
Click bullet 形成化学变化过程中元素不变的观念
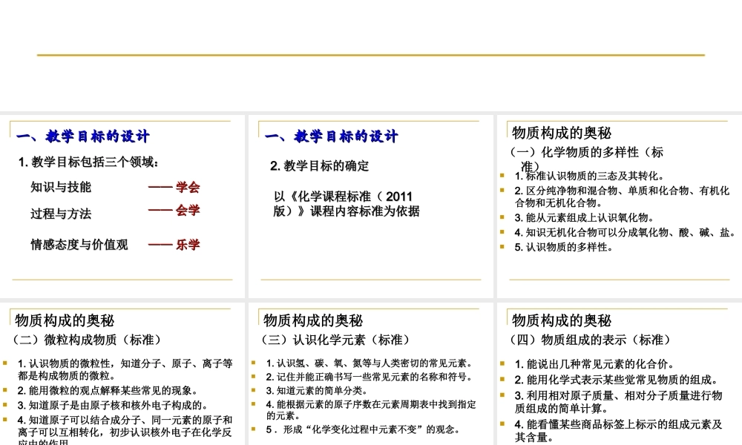point(363,429)
